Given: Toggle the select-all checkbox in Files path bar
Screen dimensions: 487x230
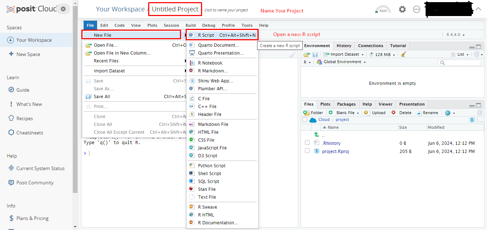Looking at the screenshot, I should (x=305, y=120).
